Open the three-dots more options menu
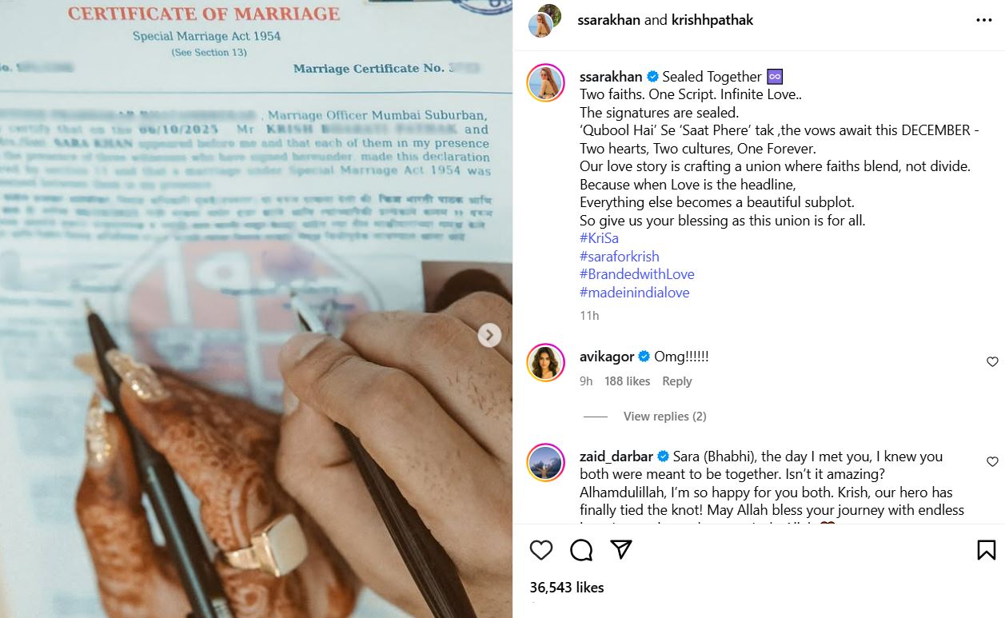1005x618 pixels. (x=984, y=21)
